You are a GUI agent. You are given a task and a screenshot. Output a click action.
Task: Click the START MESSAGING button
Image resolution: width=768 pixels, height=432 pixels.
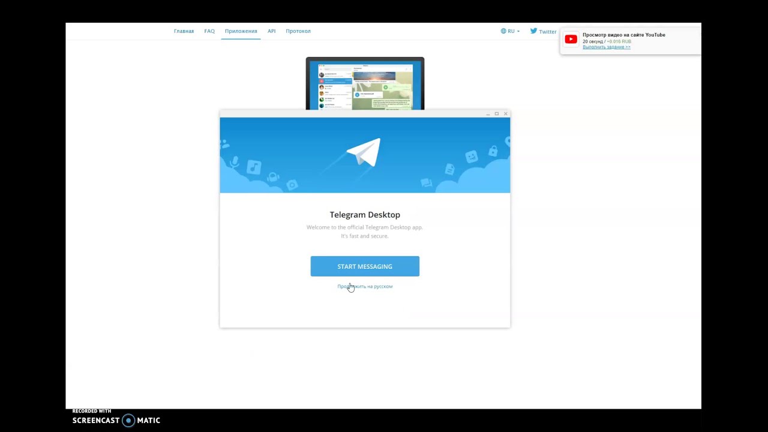point(365,266)
